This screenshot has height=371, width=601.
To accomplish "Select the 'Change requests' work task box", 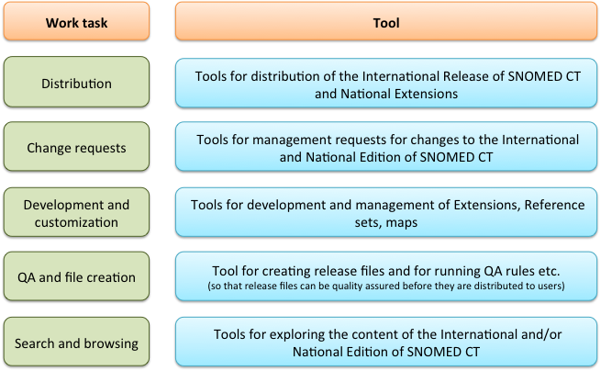I will click(x=76, y=147).
